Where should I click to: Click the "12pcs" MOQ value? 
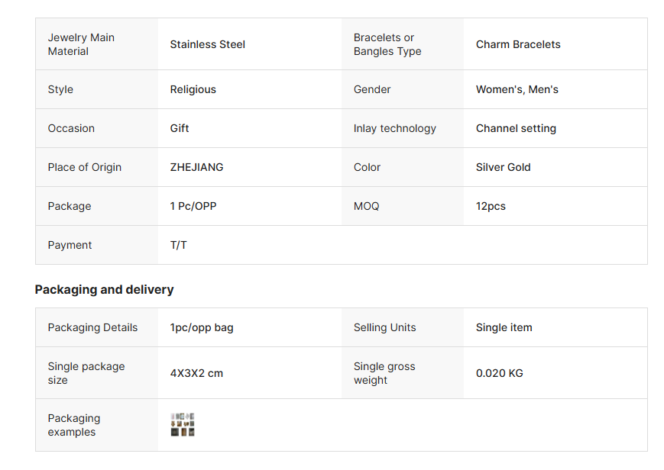pyautogui.click(x=491, y=206)
